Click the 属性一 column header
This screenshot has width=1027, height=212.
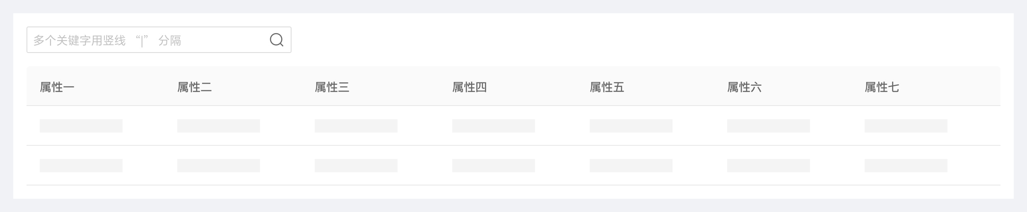click(57, 87)
